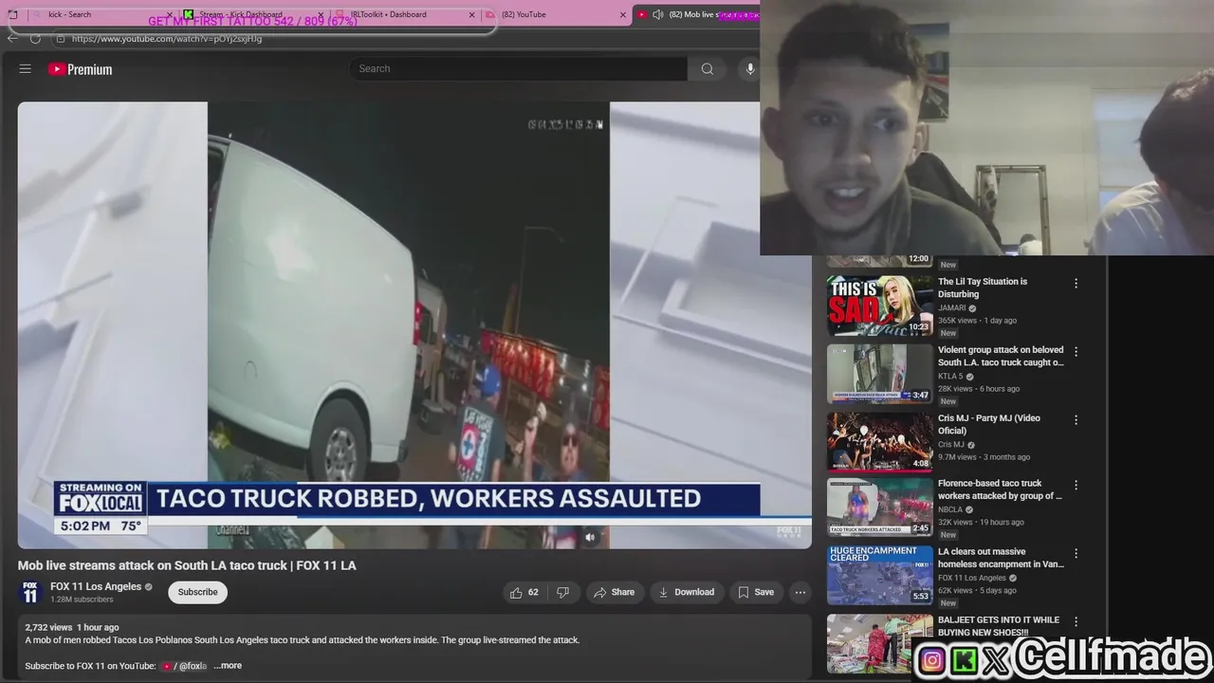
Task: Open FOX 11 channel avatar
Action: click(x=29, y=592)
